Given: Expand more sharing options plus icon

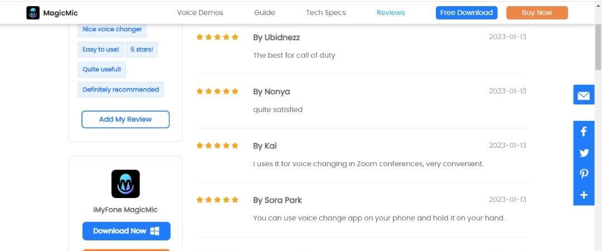Looking at the screenshot, I should pos(584,195).
